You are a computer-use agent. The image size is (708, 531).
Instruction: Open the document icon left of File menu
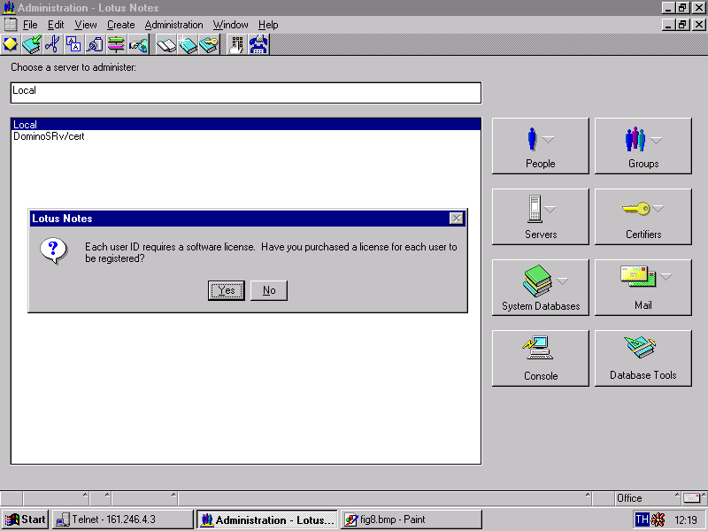(11, 25)
